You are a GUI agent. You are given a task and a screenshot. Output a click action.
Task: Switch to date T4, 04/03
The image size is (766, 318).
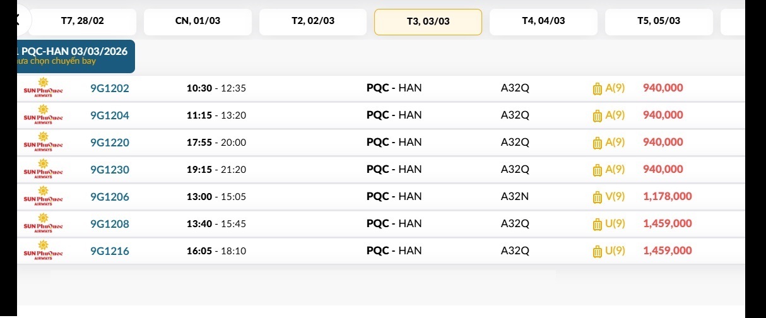pos(543,21)
